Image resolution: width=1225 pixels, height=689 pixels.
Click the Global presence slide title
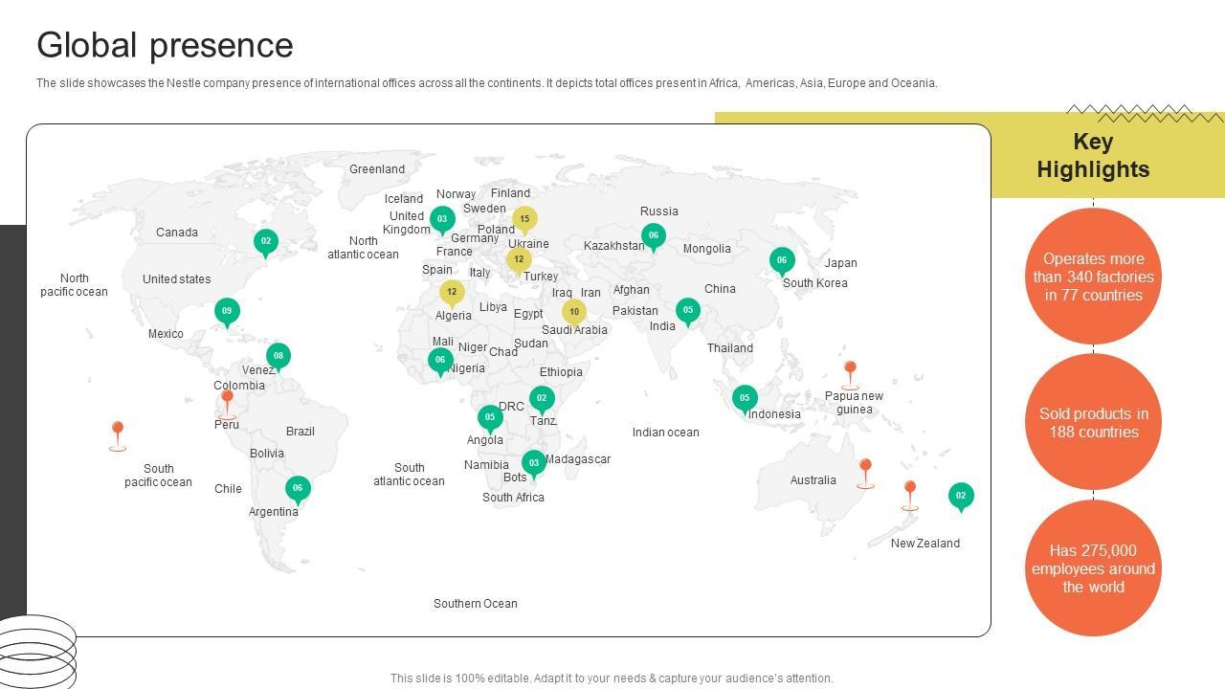[x=165, y=45]
